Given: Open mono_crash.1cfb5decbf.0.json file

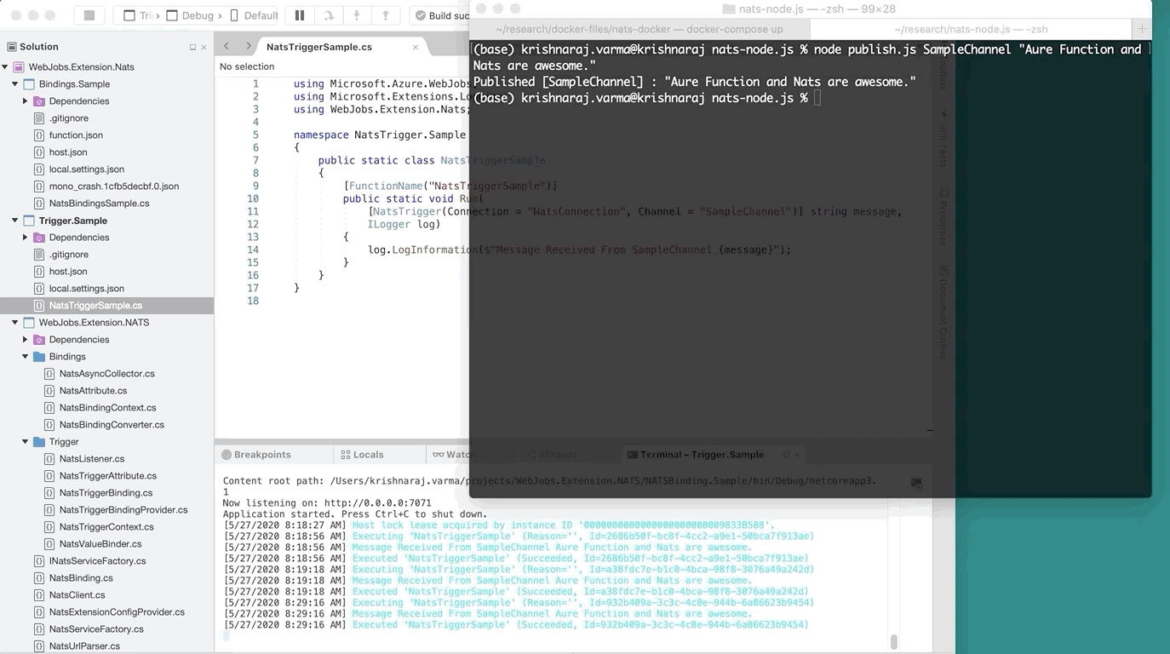Looking at the screenshot, I should pyautogui.click(x=114, y=186).
